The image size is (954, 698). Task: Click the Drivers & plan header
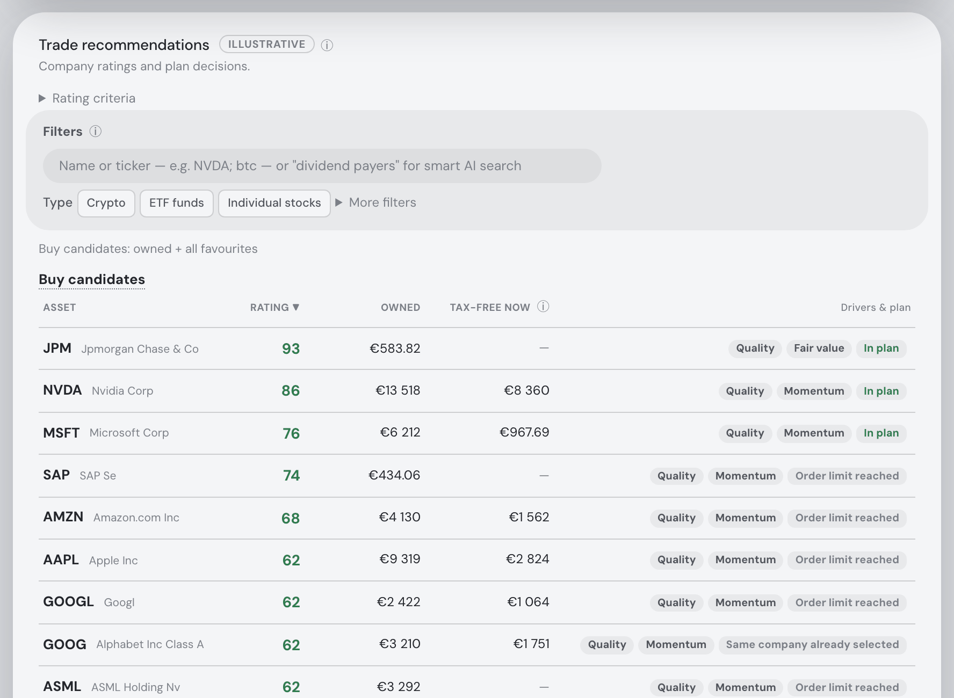(x=876, y=308)
